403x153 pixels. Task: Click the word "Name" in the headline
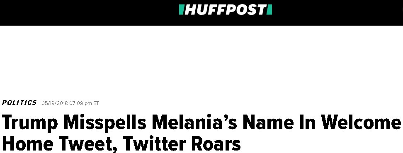coord(268,122)
